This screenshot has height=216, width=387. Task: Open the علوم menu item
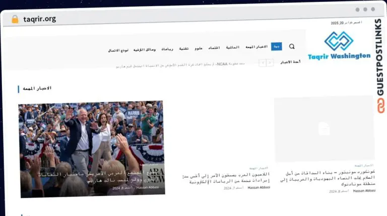pyautogui.click(x=199, y=48)
